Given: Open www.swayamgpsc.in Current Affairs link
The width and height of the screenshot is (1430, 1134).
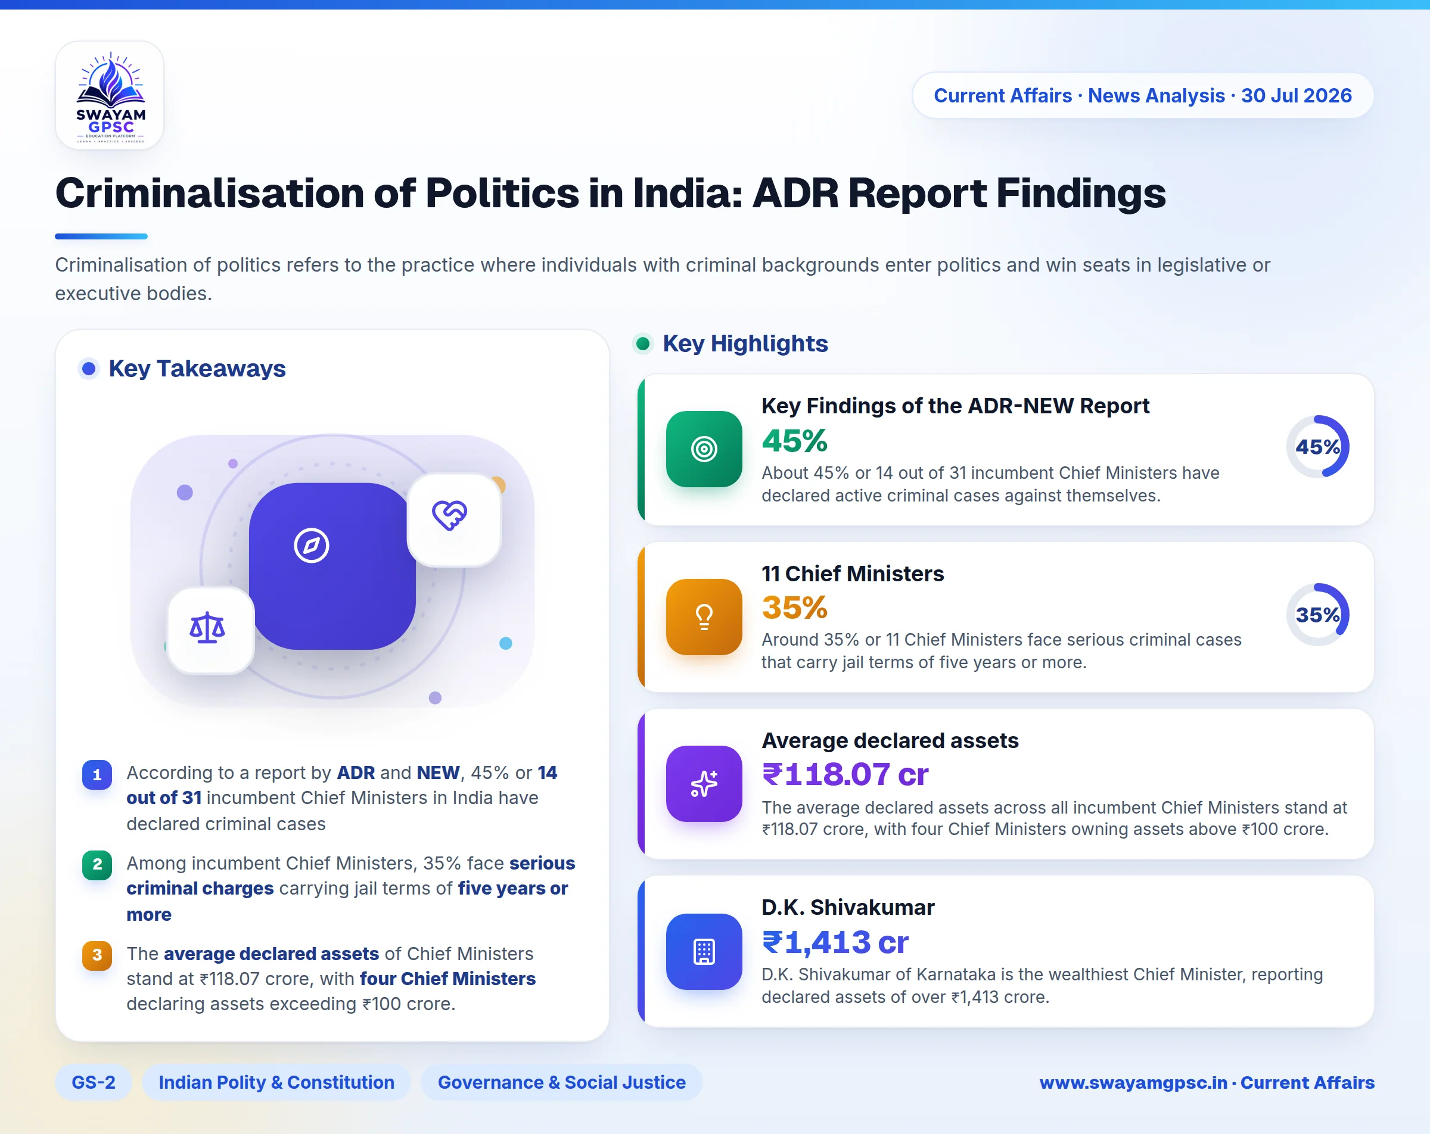Looking at the screenshot, I should coord(1207,1082).
